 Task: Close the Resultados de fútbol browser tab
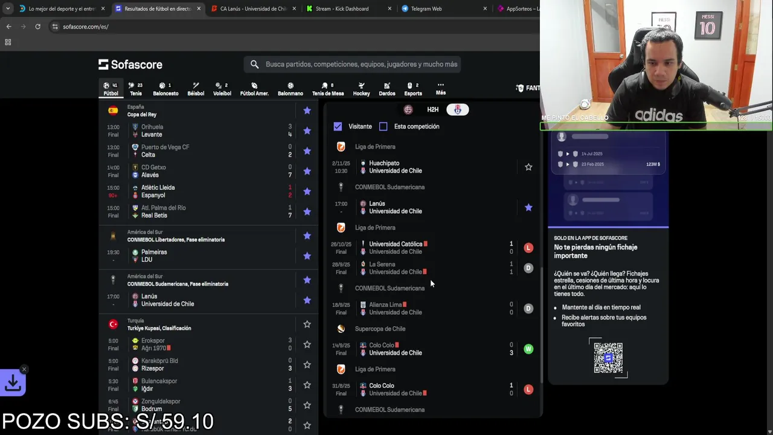coord(199,9)
